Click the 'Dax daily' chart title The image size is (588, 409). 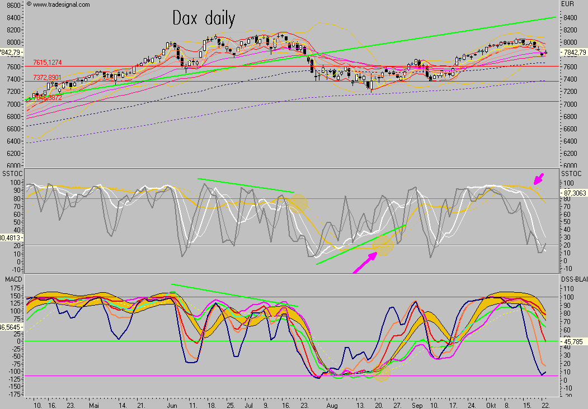click(x=203, y=18)
